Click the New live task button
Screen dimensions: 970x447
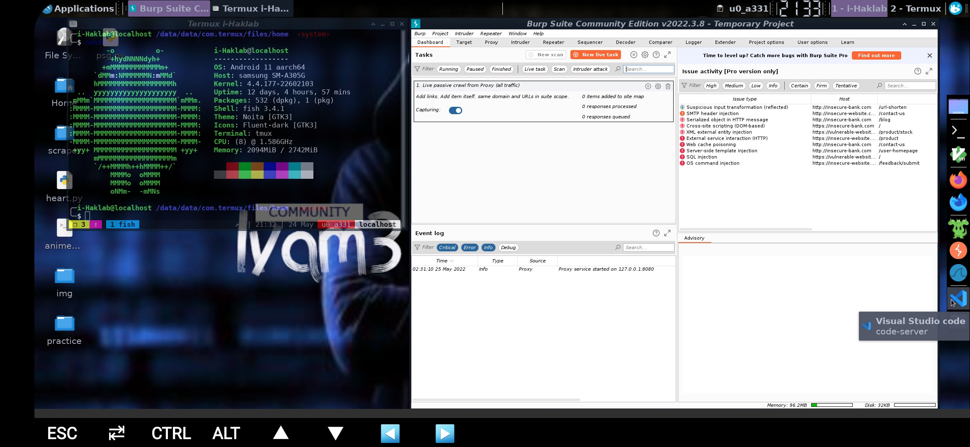pyautogui.click(x=596, y=55)
